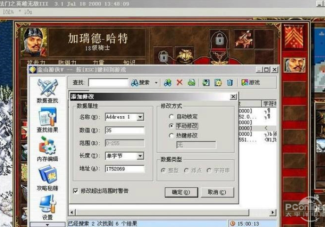Select the 字符串 string data type radio

pyautogui.click(x=218, y=170)
